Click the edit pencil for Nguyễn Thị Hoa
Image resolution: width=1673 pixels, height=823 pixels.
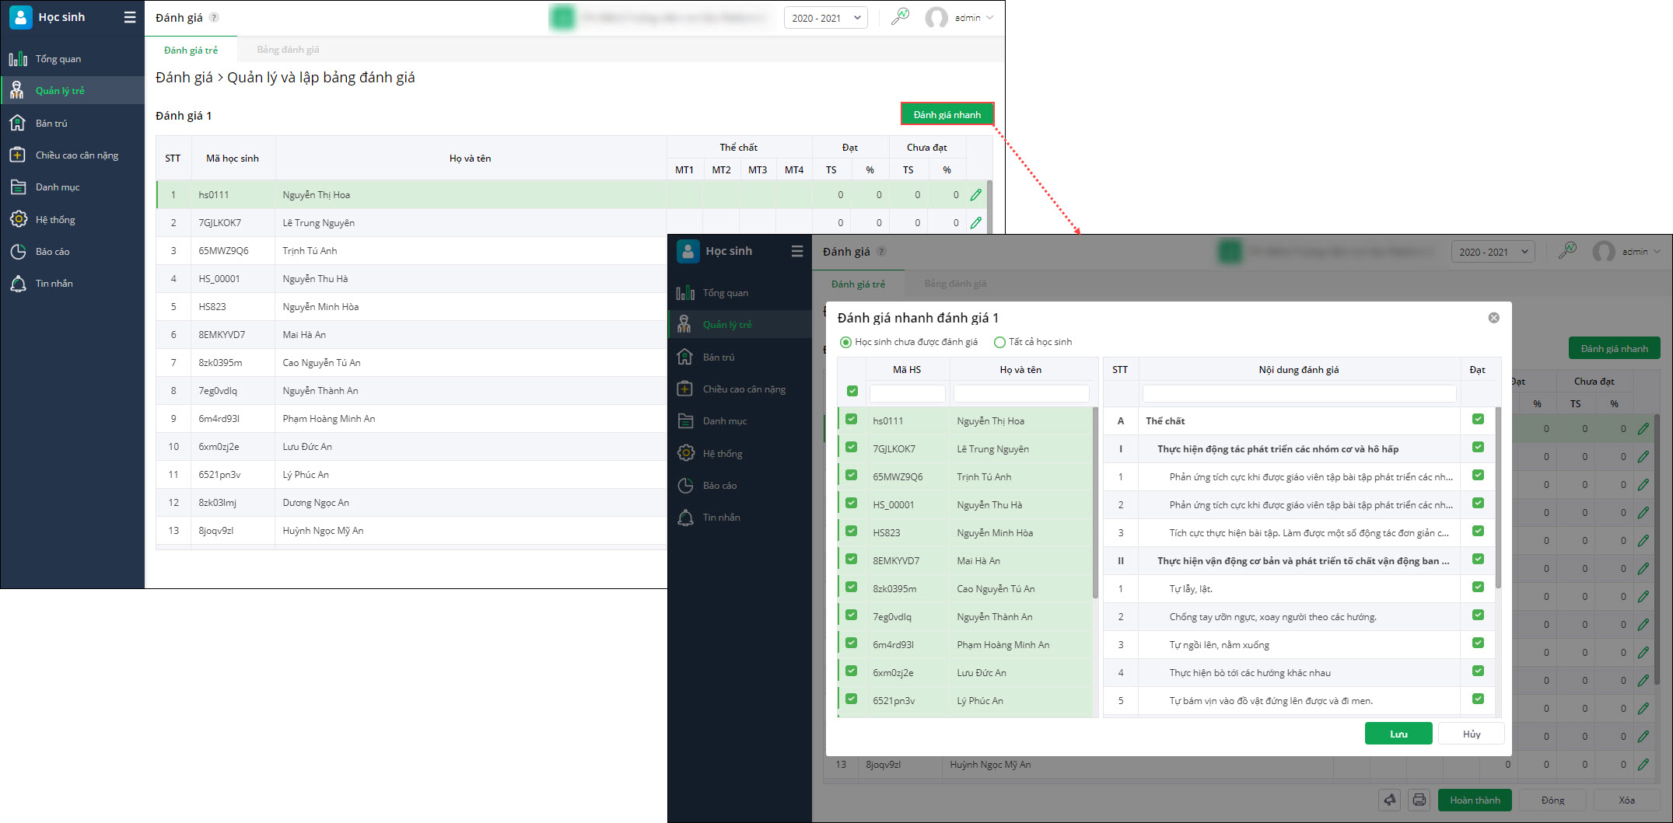point(975,195)
